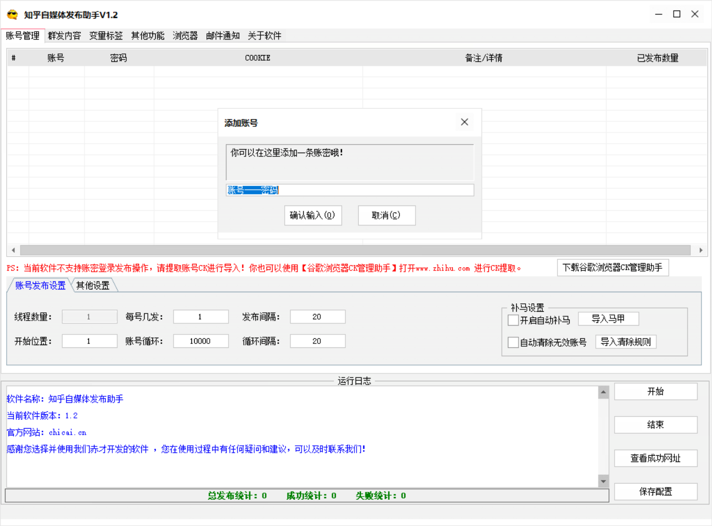Minimize the main window
The width and height of the screenshot is (712, 526).
[x=659, y=14]
